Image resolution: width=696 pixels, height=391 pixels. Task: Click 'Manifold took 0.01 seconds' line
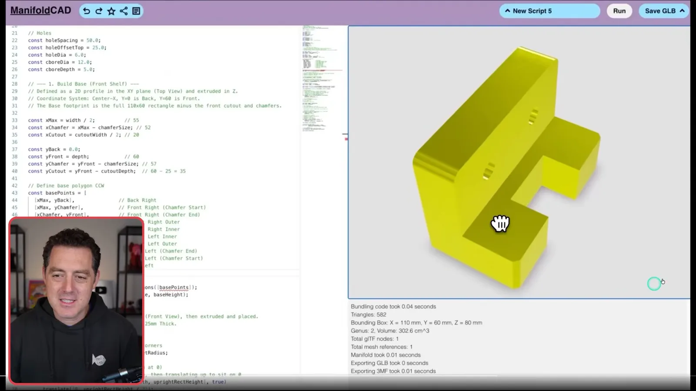(385, 355)
